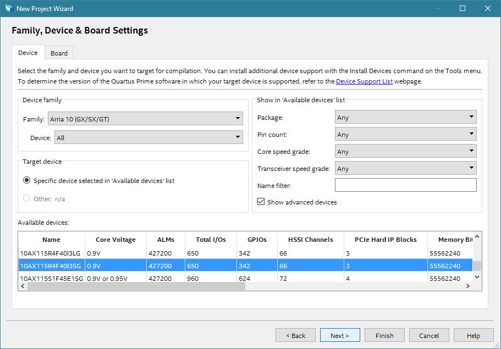Click the Quartus app icon in title bar

point(8,8)
